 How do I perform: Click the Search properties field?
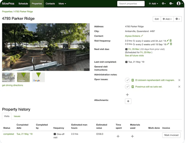[x=131, y=3]
